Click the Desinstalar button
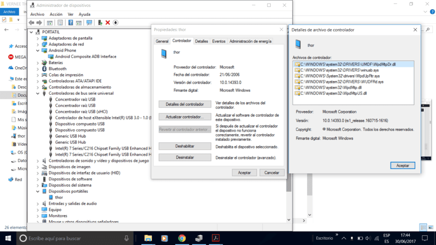Image resolution: width=436 pixels, height=245 pixels. pos(185,157)
